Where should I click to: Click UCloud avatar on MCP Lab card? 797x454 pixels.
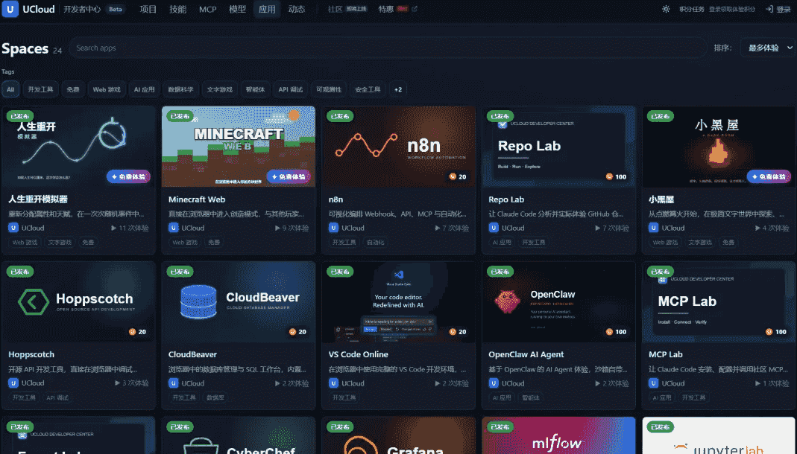654,383
